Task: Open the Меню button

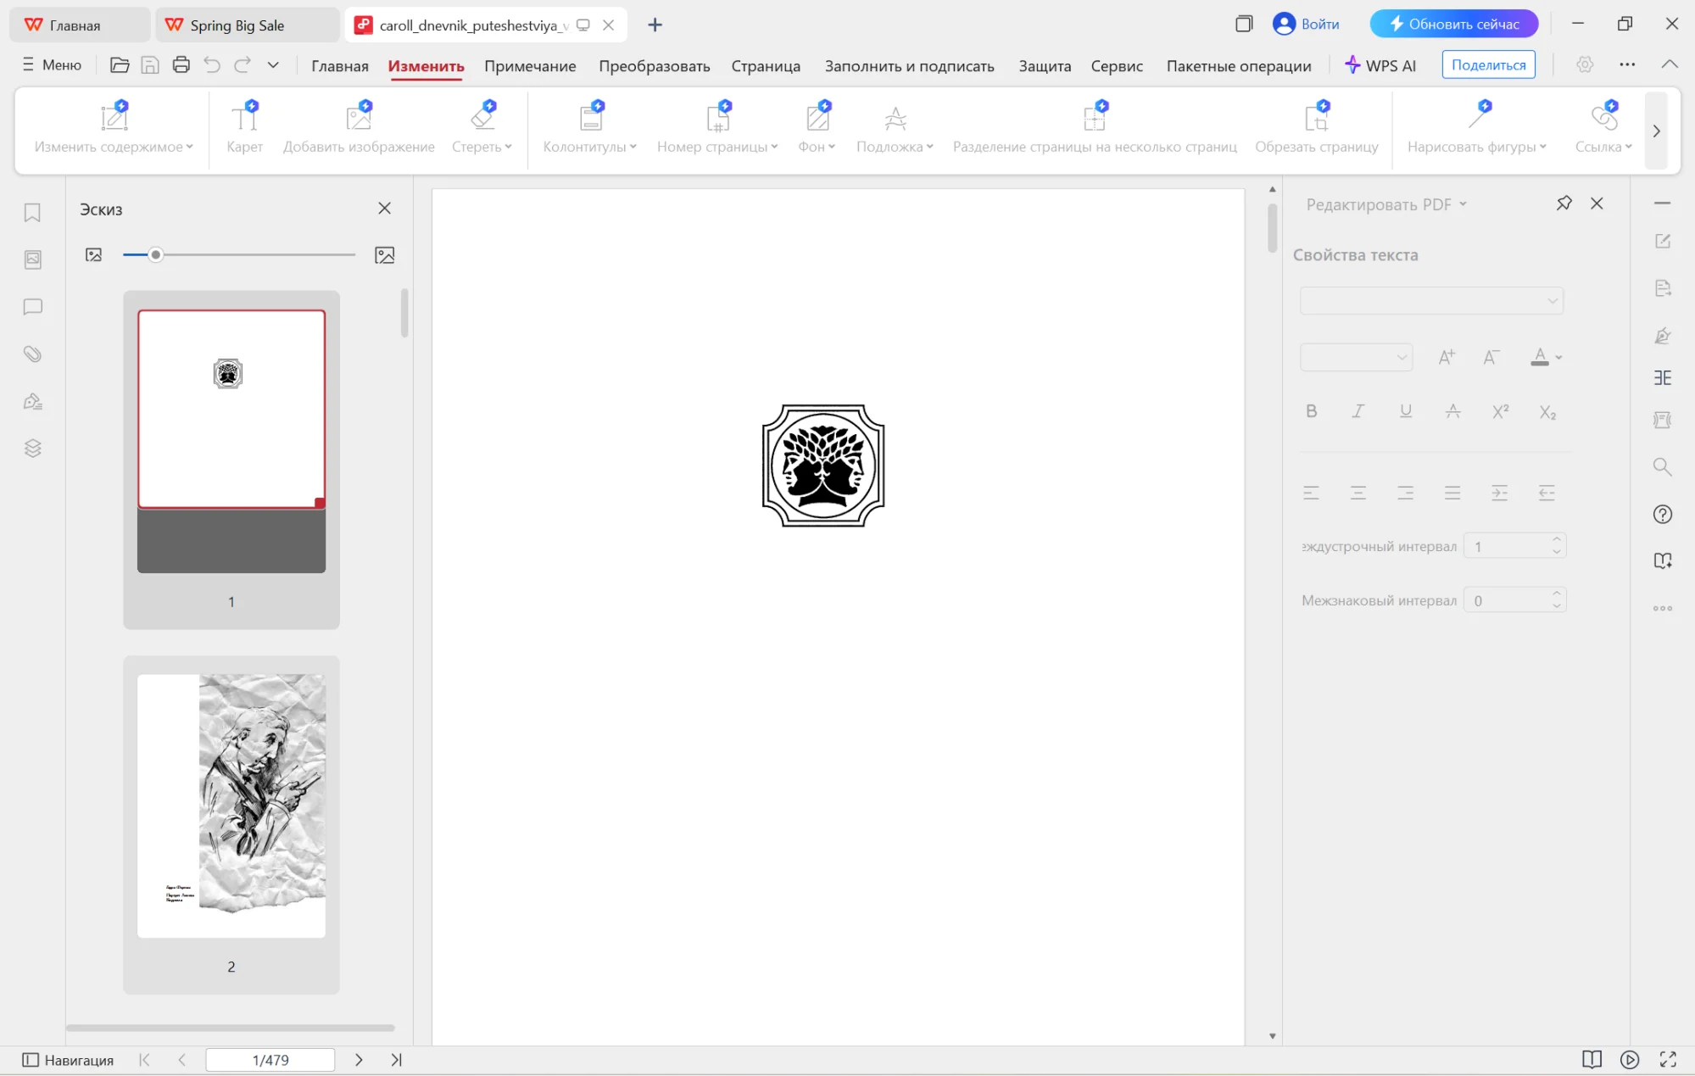Action: point(52,64)
